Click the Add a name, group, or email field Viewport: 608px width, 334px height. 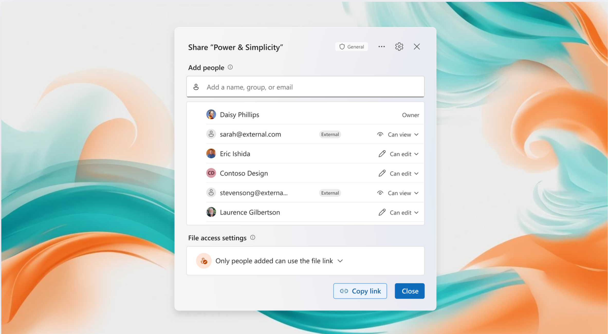click(x=305, y=87)
